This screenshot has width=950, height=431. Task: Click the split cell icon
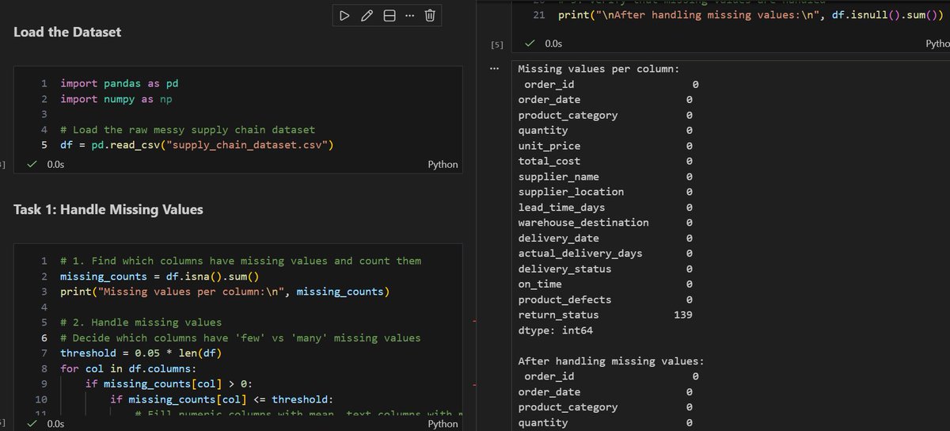coord(389,15)
